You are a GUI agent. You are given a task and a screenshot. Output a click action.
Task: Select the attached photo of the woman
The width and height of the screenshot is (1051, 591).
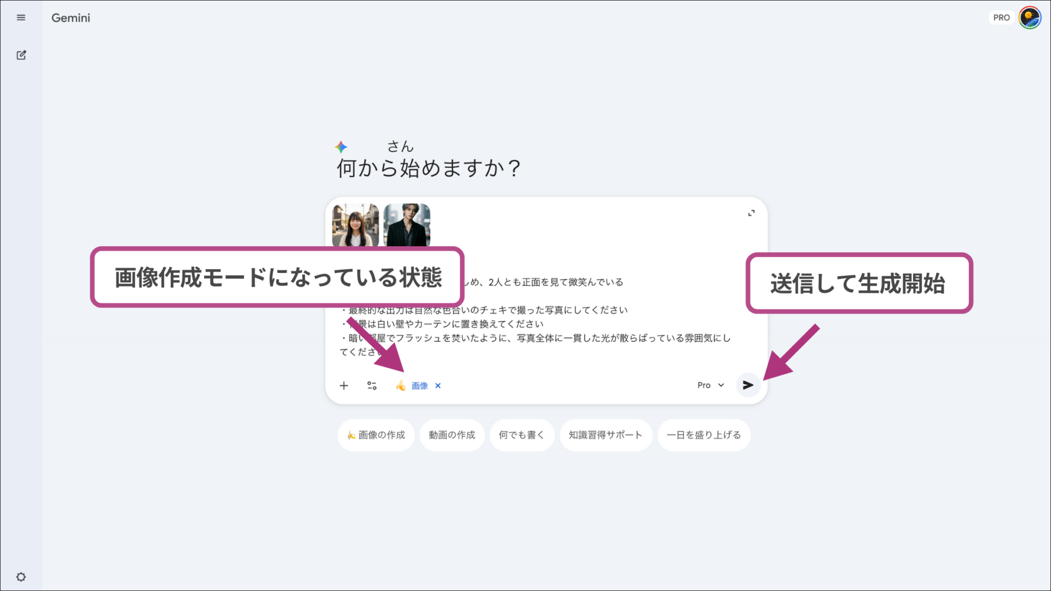(355, 225)
